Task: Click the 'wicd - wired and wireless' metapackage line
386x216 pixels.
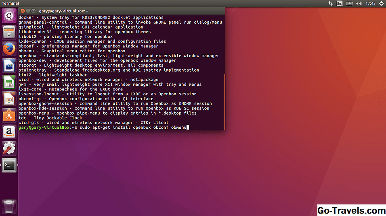Action: click(x=88, y=80)
